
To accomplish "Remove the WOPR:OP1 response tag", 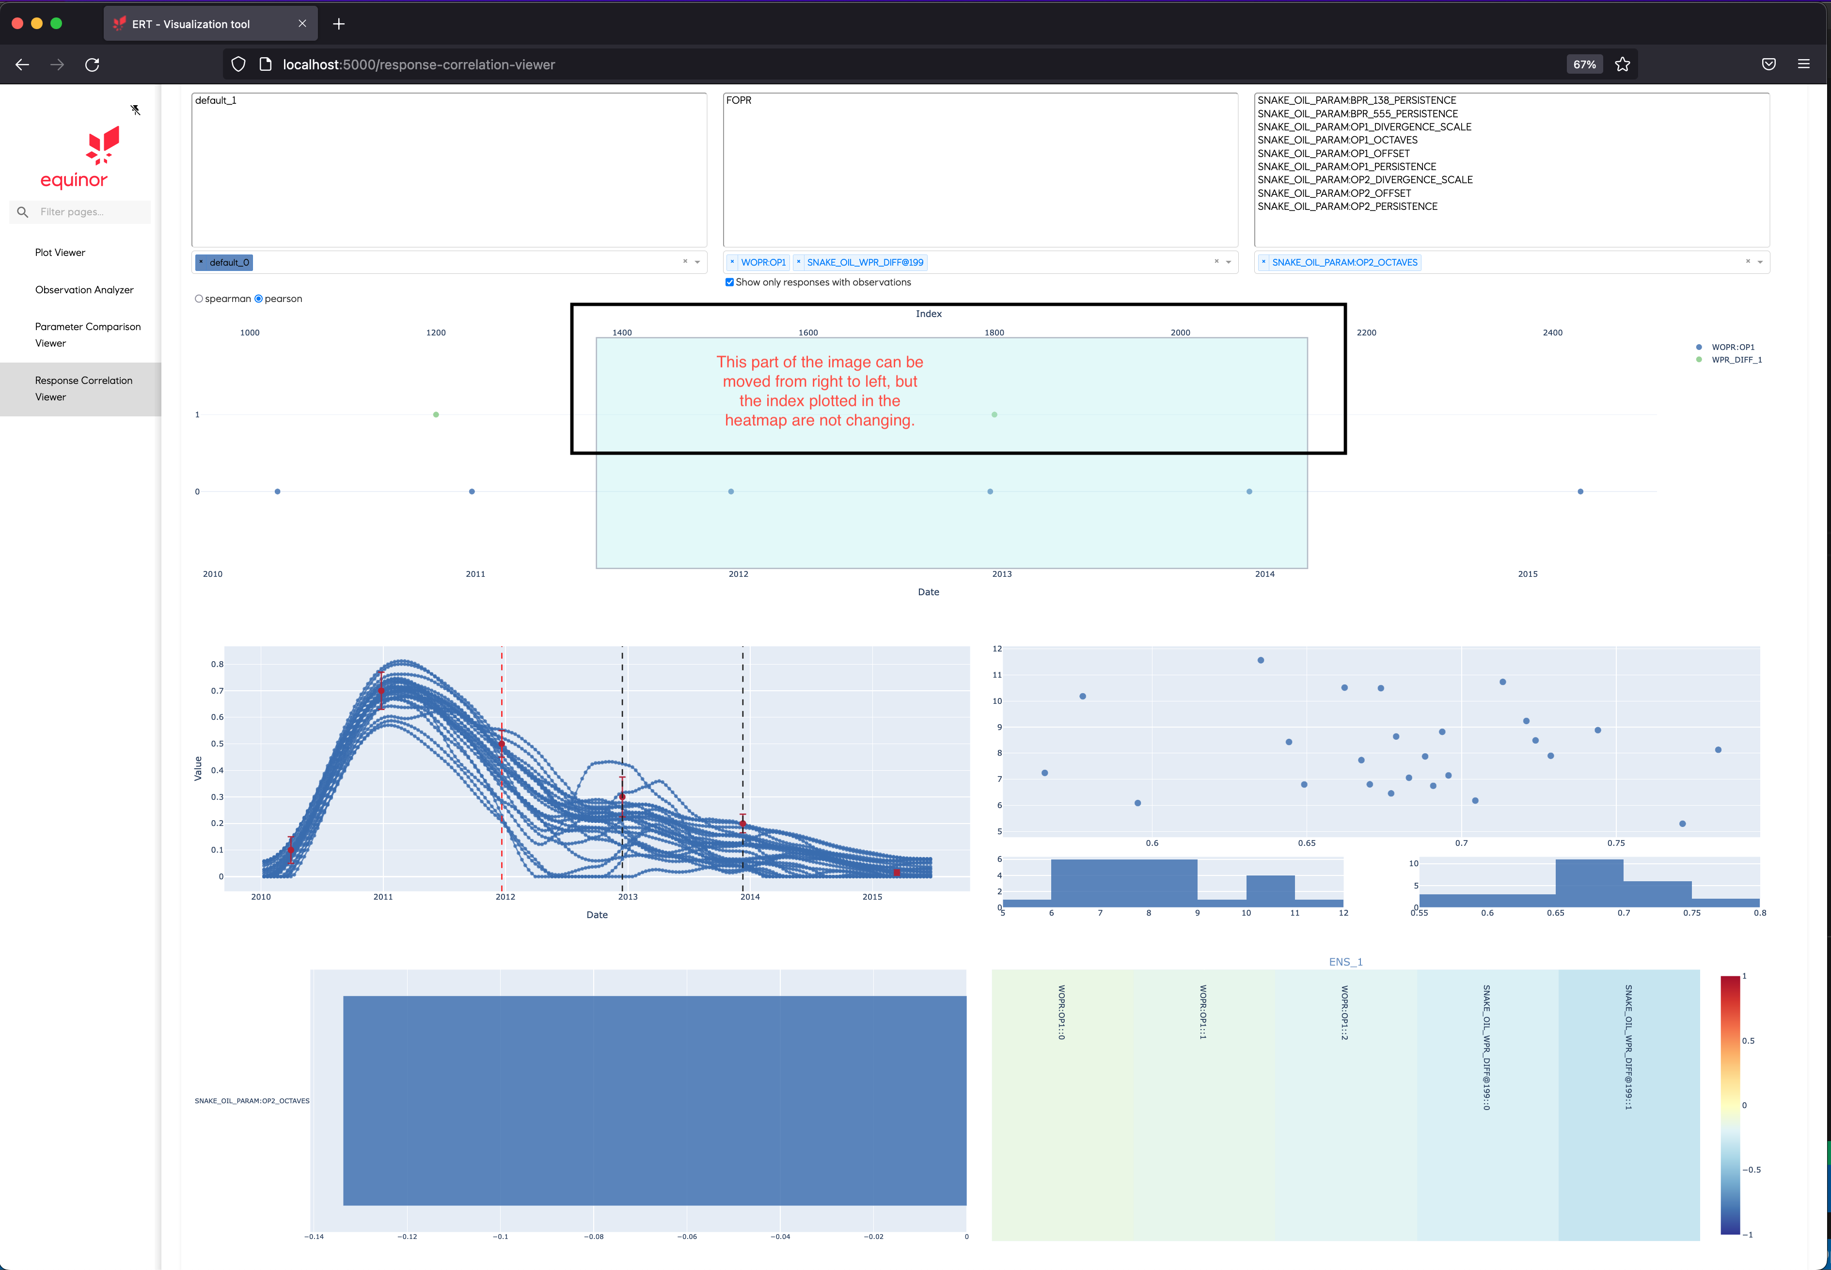I will pos(733,262).
